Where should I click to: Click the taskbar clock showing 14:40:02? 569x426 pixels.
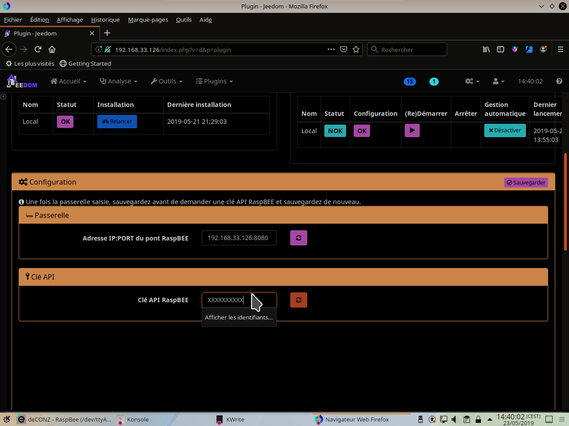(x=518, y=419)
